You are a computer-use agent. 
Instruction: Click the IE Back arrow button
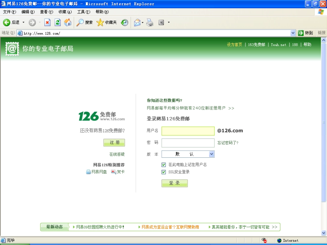[x=7, y=22]
